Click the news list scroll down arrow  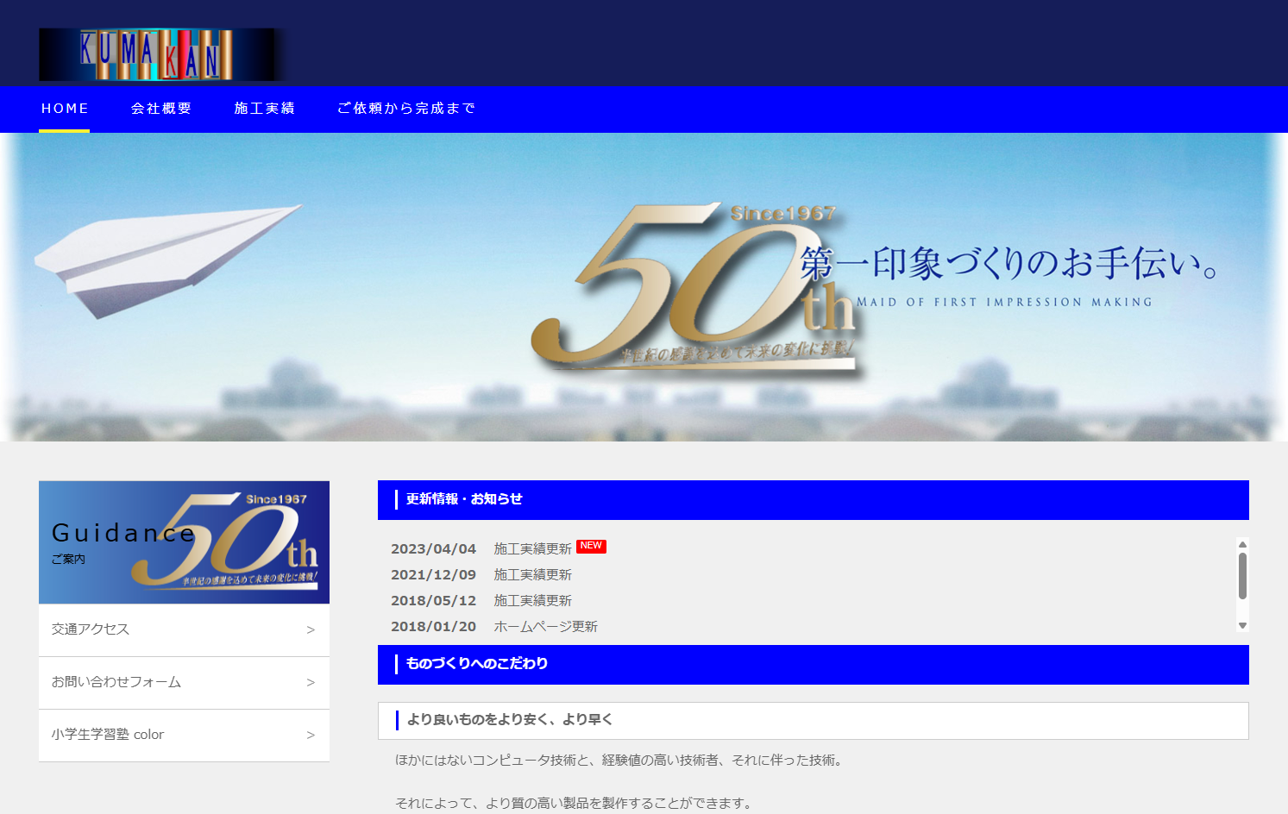click(1242, 625)
